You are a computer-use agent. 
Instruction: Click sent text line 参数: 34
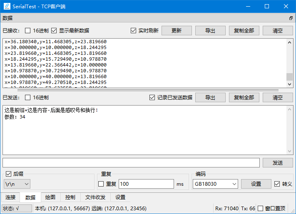click(x=15, y=117)
